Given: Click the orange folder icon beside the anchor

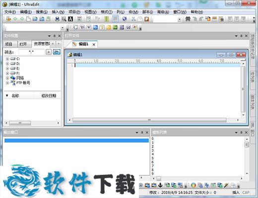Looking at the screenshot, I should coord(154,185).
